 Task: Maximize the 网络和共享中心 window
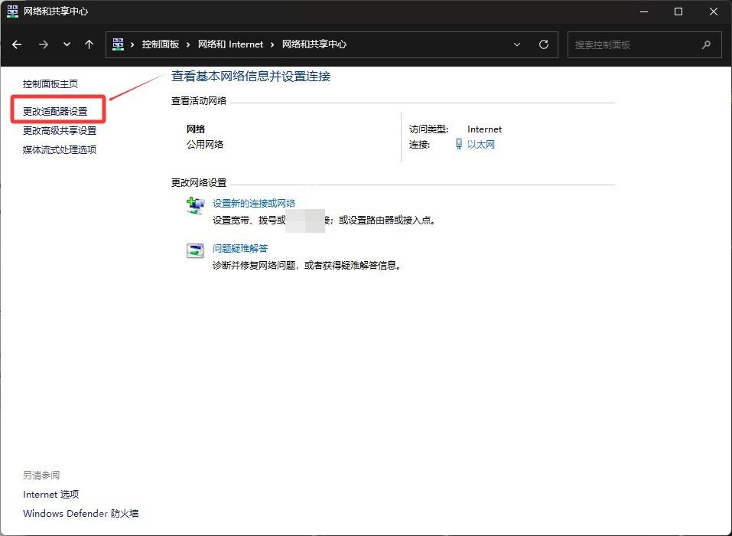pyautogui.click(x=678, y=11)
